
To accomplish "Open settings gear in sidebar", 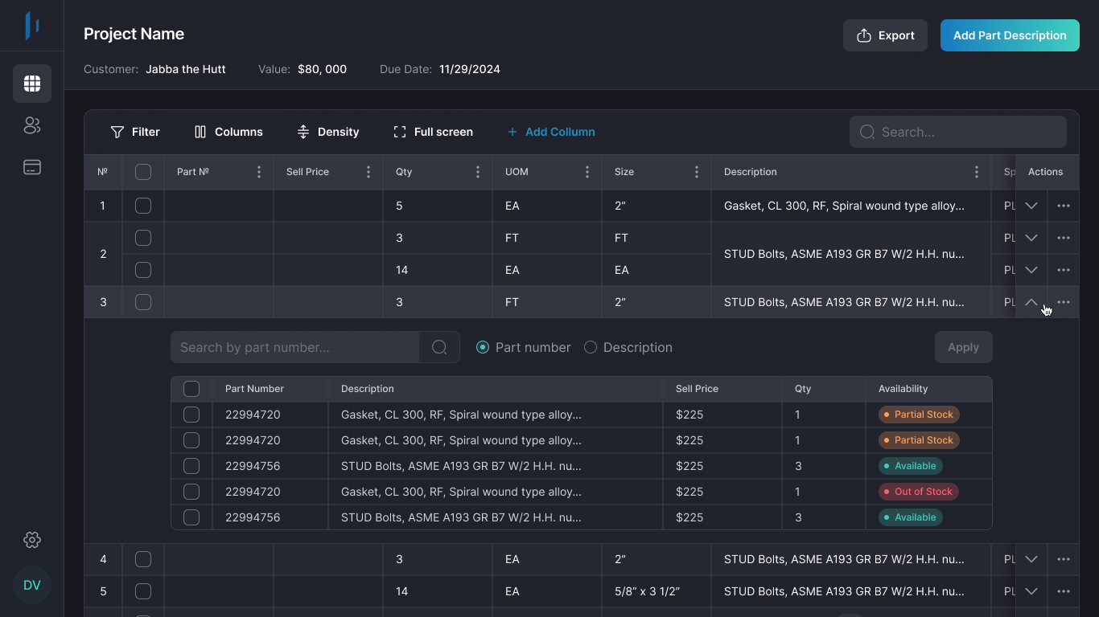I will tap(32, 540).
